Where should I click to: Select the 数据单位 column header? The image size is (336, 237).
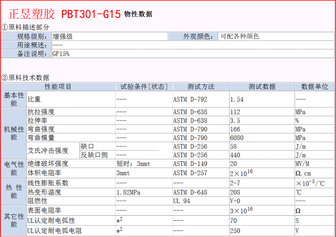click(x=314, y=87)
